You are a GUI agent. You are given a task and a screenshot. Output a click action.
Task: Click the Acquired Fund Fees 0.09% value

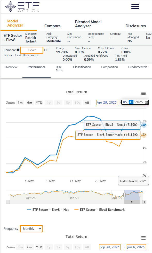tap(89, 60)
